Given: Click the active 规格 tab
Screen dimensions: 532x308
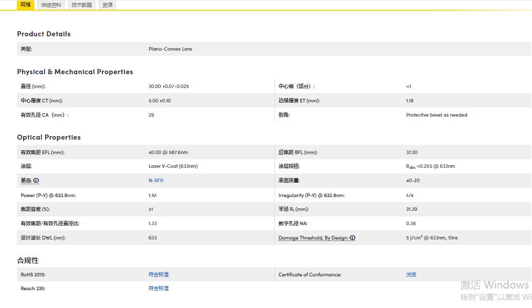Looking at the screenshot, I should (x=26, y=5).
